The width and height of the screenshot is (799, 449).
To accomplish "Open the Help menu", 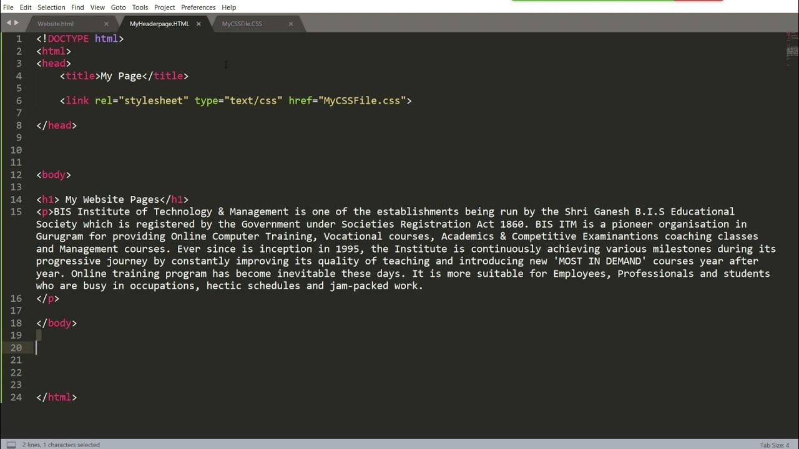I will click(228, 7).
